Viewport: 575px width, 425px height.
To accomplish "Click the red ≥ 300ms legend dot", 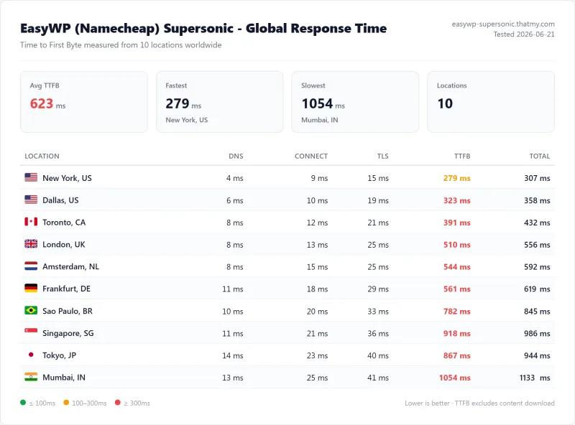I will tap(117, 403).
